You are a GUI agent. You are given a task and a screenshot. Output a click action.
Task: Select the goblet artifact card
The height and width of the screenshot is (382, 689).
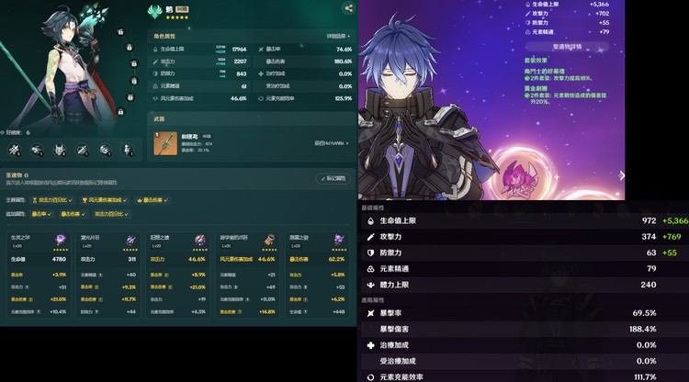click(x=247, y=275)
